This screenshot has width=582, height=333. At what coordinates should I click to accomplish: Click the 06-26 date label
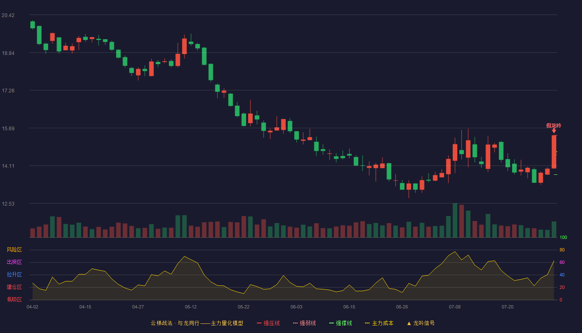pos(402,307)
